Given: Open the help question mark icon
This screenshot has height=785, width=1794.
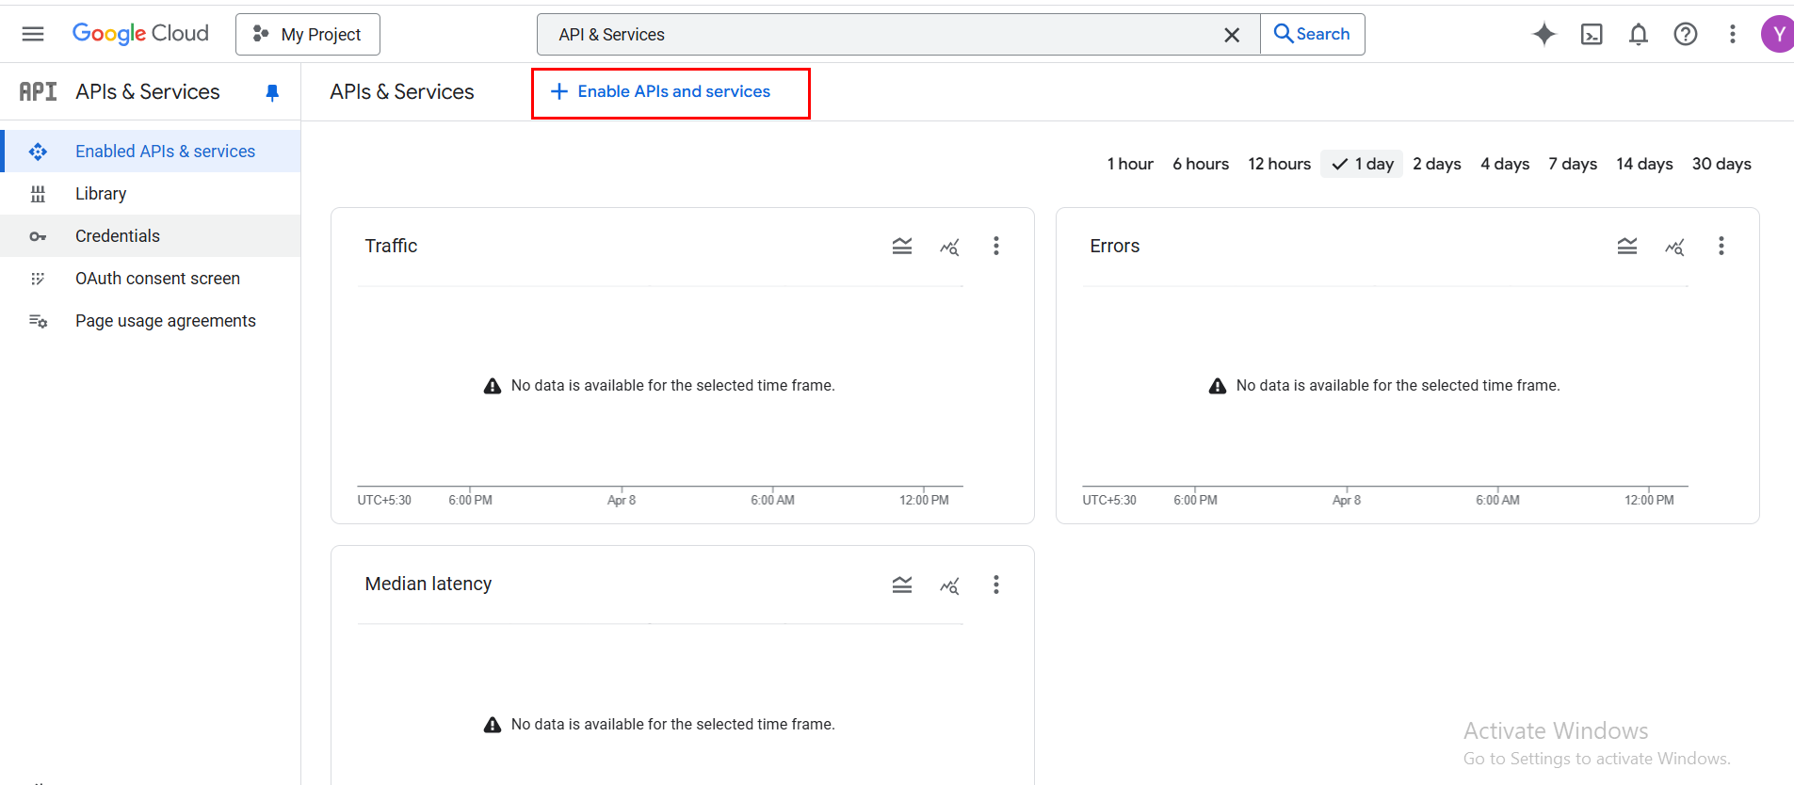Looking at the screenshot, I should coord(1686,34).
